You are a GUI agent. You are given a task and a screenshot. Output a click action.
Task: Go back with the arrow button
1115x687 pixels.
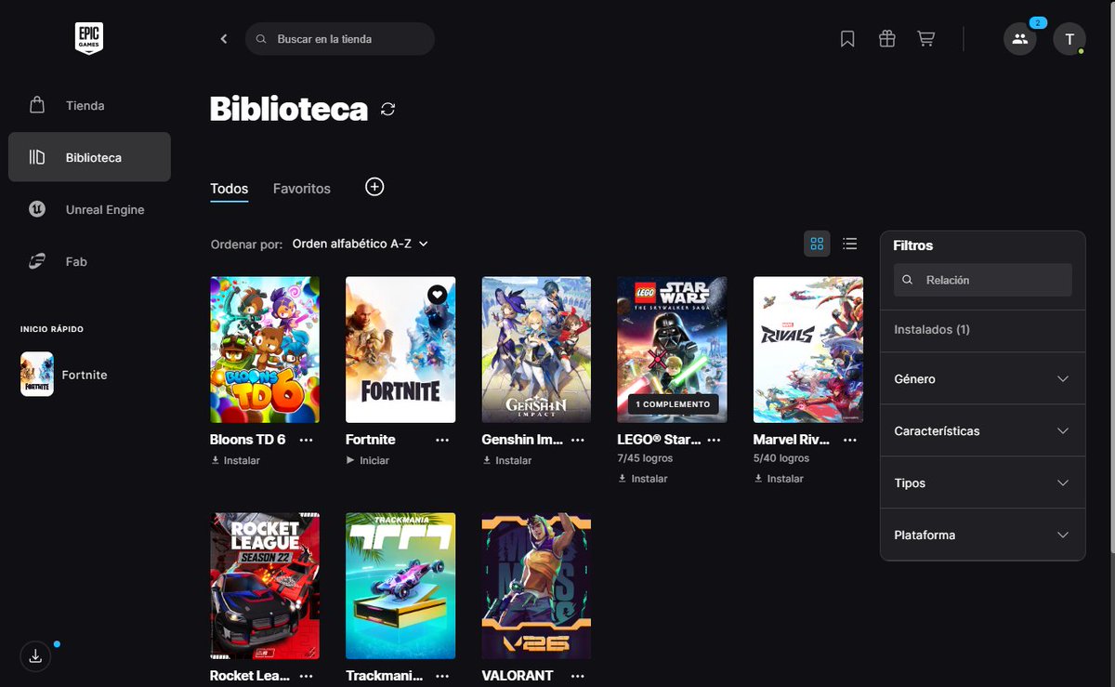pyautogui.click(x=224, y=39)
